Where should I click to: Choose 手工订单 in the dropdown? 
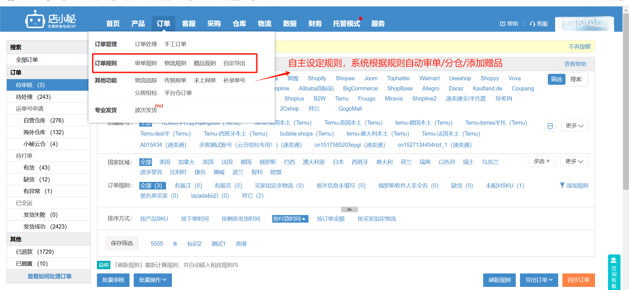tap(175, 44)
